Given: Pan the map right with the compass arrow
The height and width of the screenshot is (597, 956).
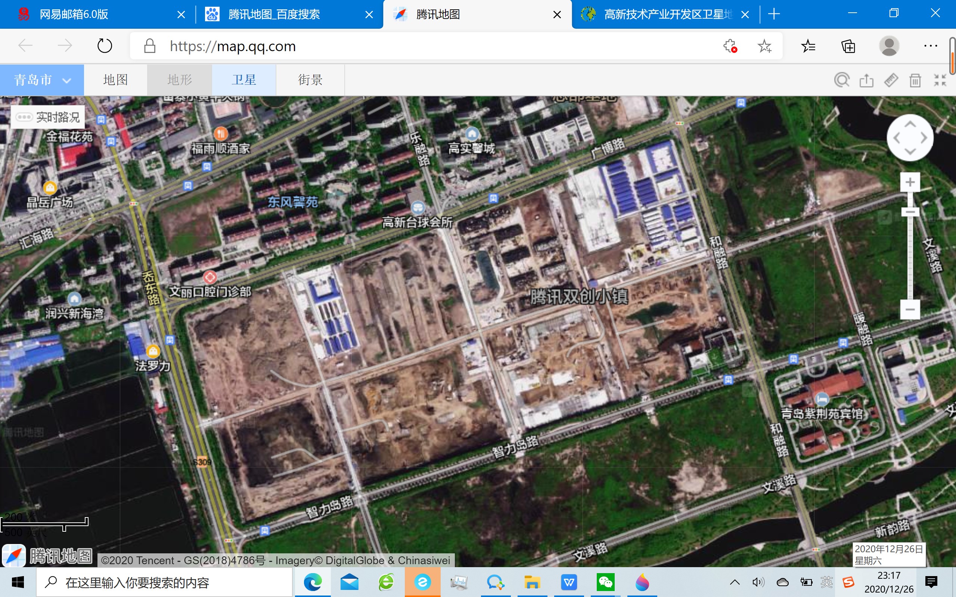Looking at the screenshot, I should pos(924,138).
